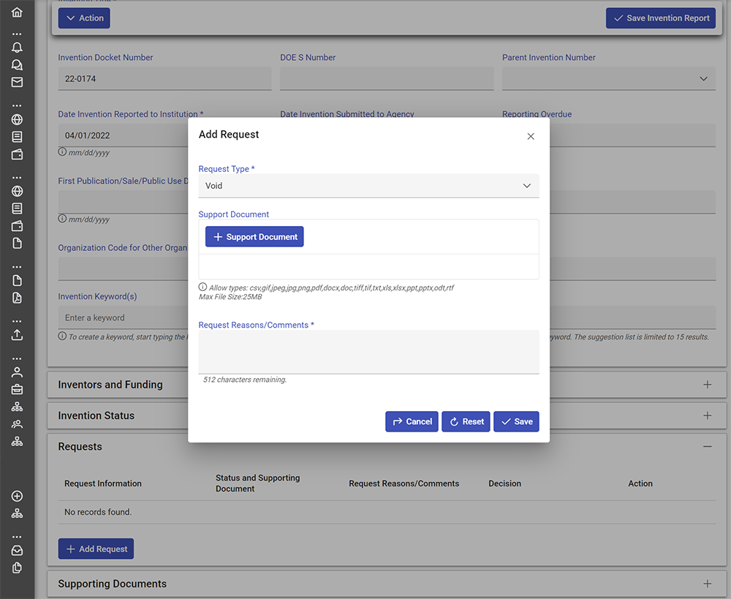Cancel the Add Request dialog
731x599 pixels.
[x=412, y=421]
